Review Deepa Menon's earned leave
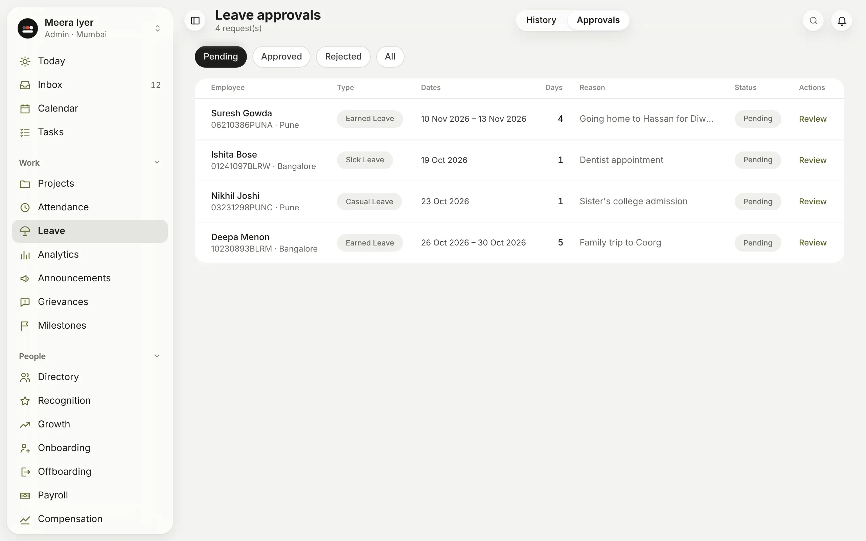866x541 pixels. tap(813, 243)
